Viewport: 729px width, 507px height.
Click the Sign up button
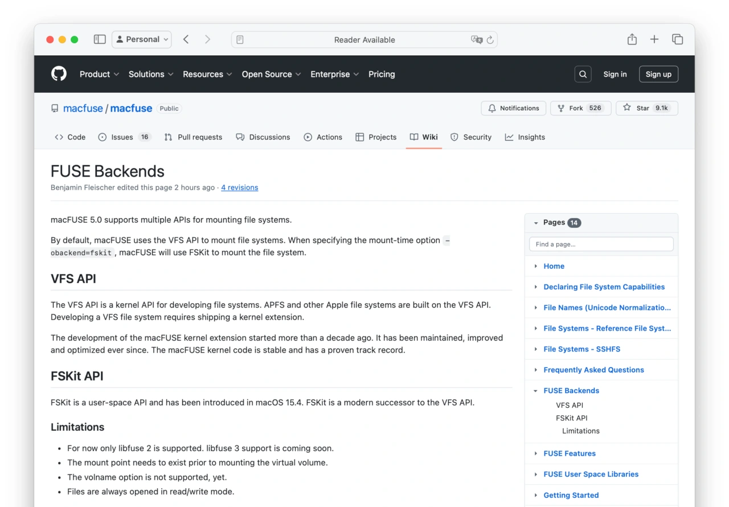(658, 74)
